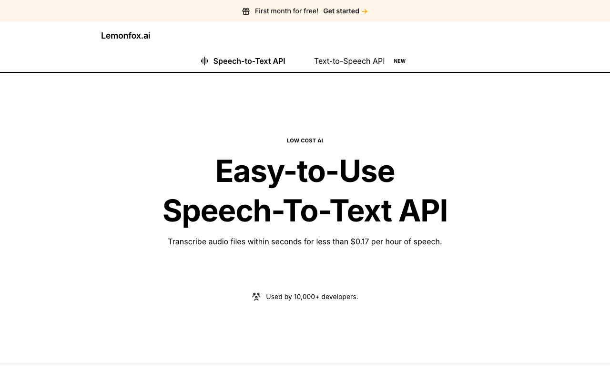
Task: Click the 'Easy-to-Use Speech-To-Text API' heading
Action: tap(305, 190)
